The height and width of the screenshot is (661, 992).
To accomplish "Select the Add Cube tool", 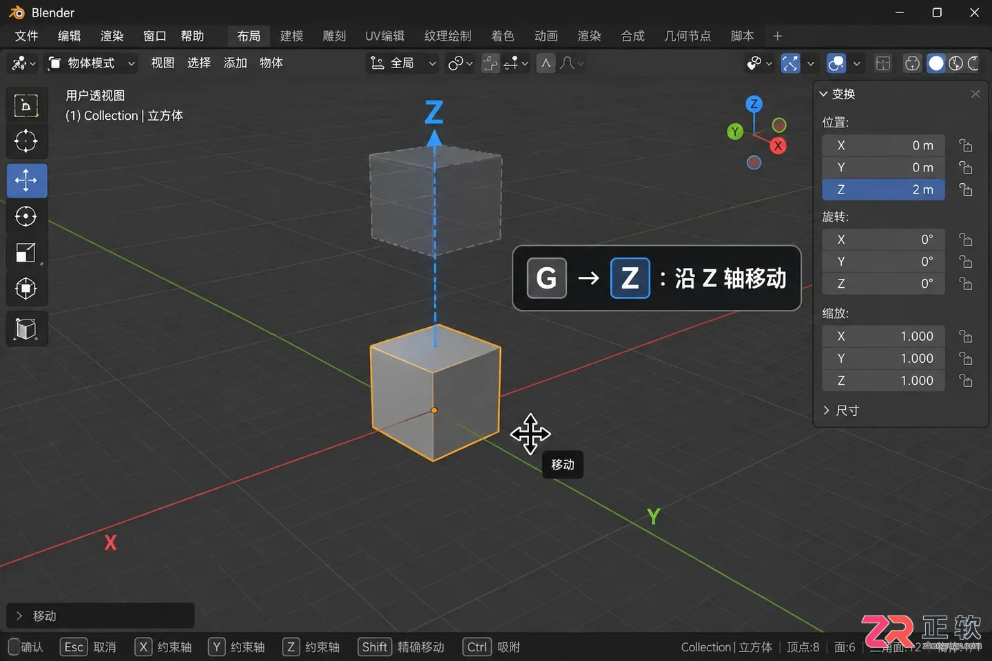I will tap(26, 328).
